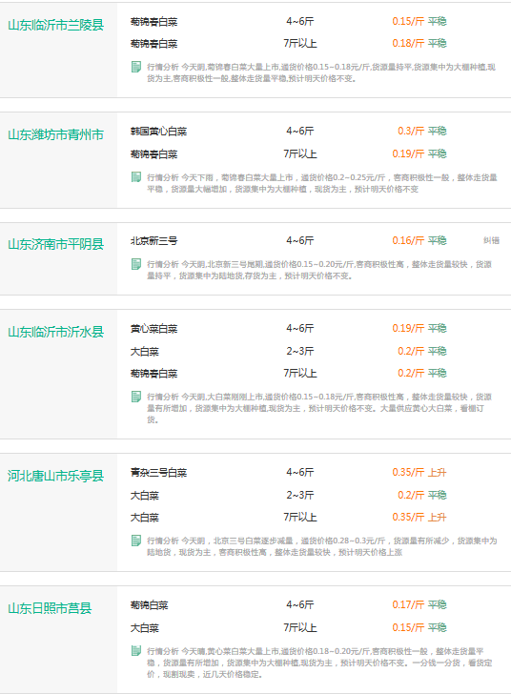
Task: Click the analysis note icon for 沂水县
Action: (x=136, y=397)
